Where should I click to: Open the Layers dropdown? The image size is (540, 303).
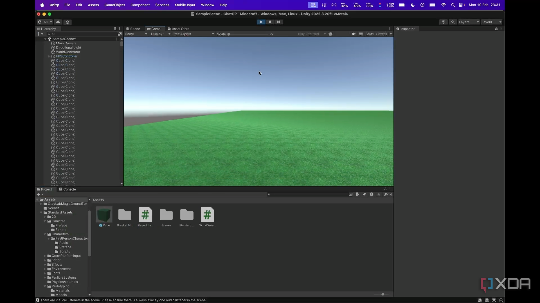click(x=469, y=22)
